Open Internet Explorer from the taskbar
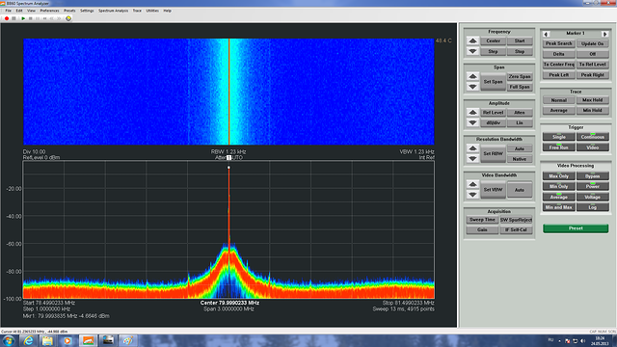The image size is (617, 347). point(28,340)
